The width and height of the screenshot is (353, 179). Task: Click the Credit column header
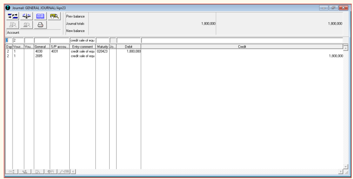coord(242,47)
